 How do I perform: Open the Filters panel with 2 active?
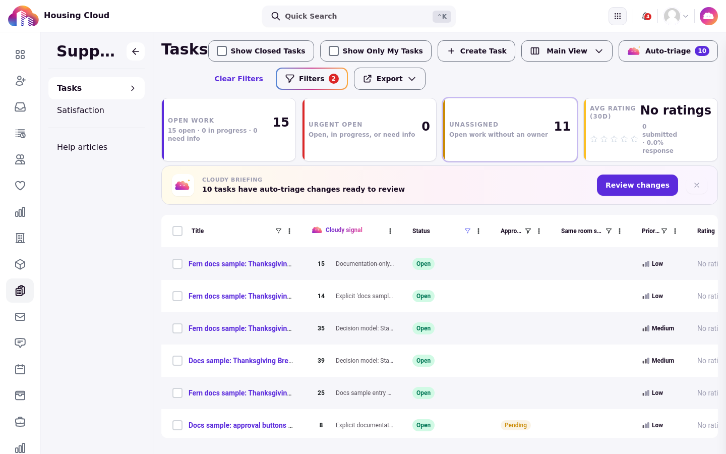[312, 79]
